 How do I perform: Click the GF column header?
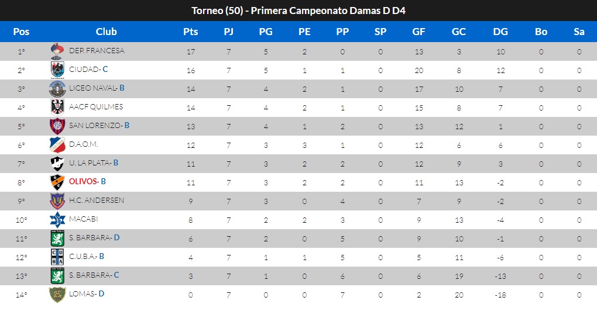point(418,32)
